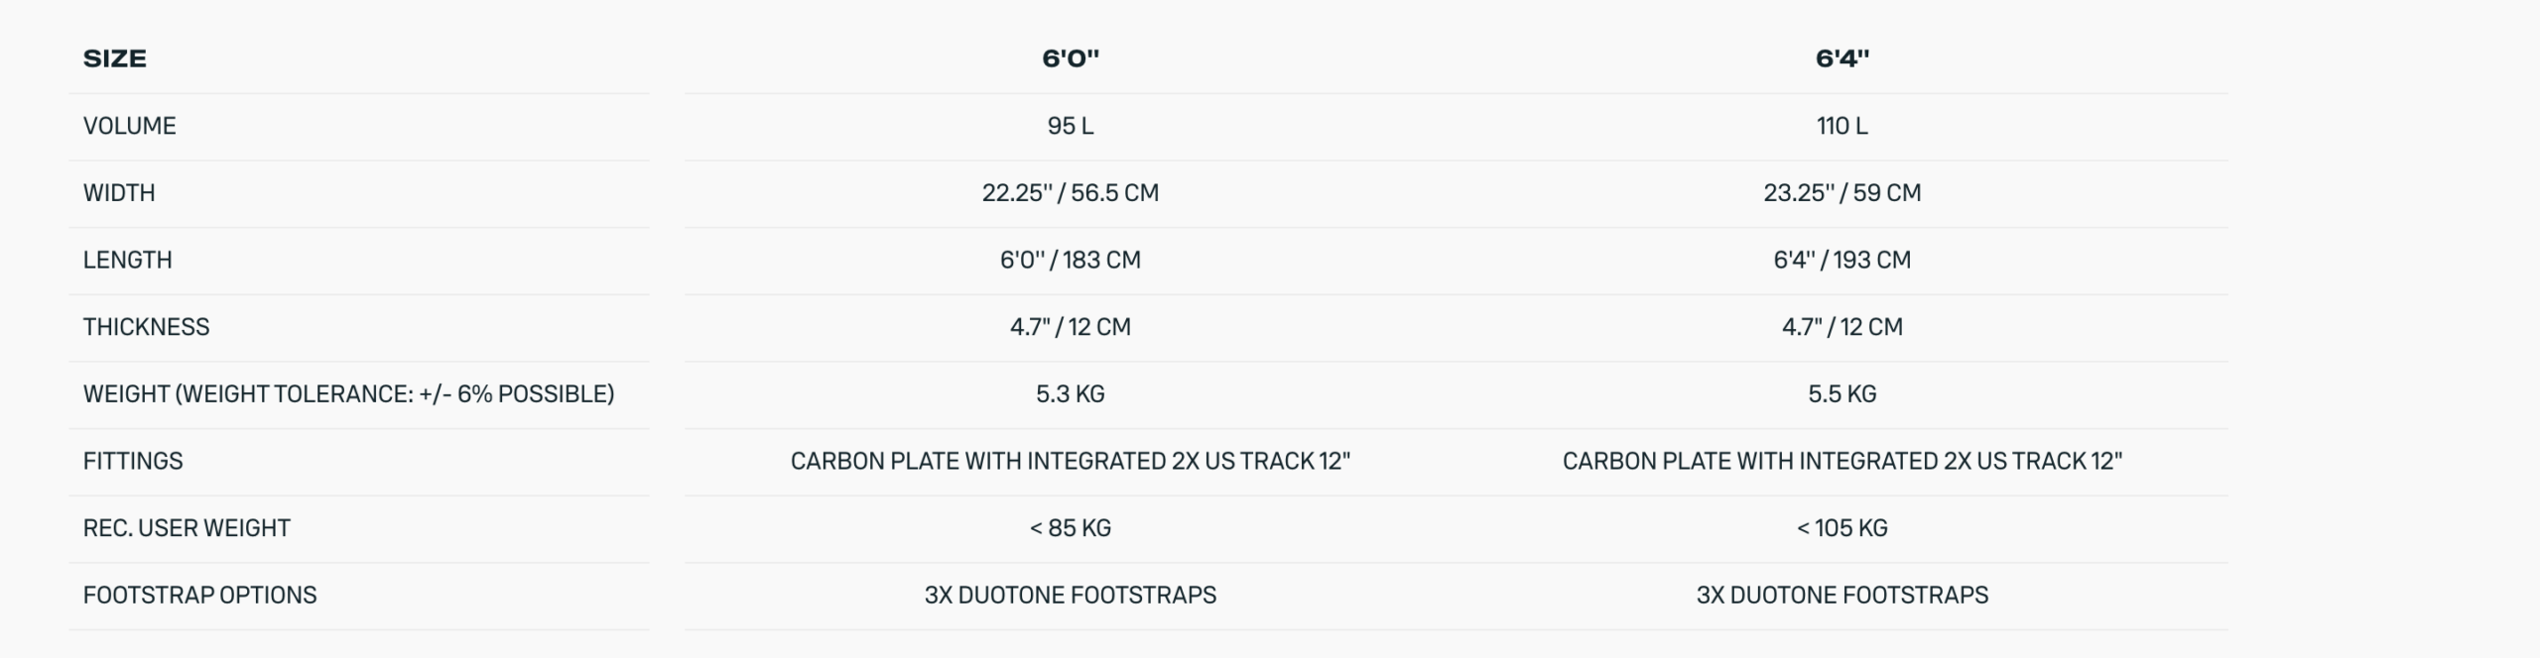Click the weight tolerance row label
The height and width of the screenshot is (658, 2540).
(x=349, y=394)
